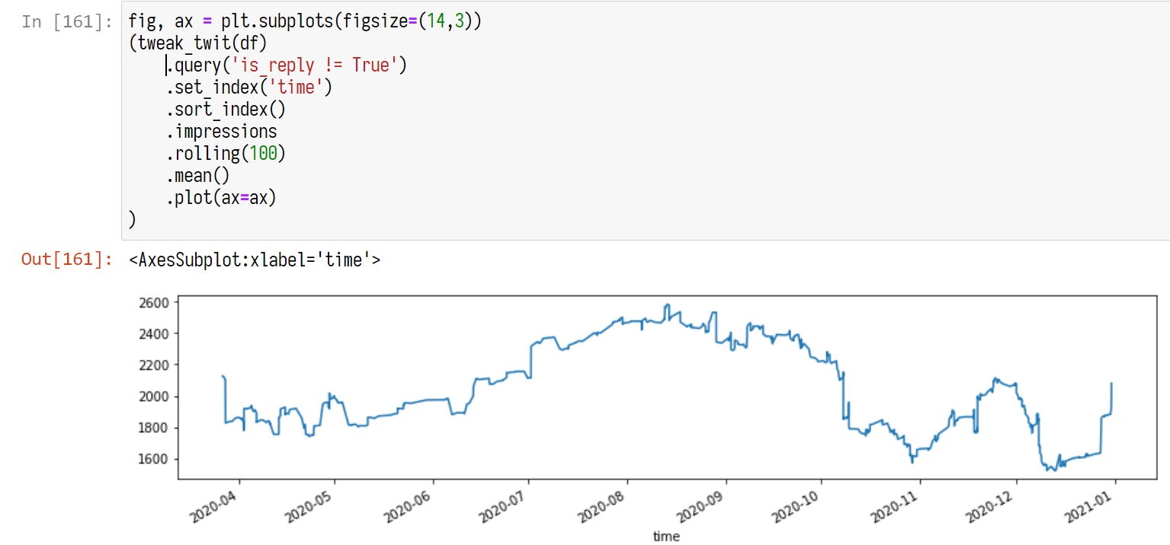The width and height of the screenshot is (1170, 545).
Task: Click the tweak_twit(df) call in the code
Action: click(202, 43)
